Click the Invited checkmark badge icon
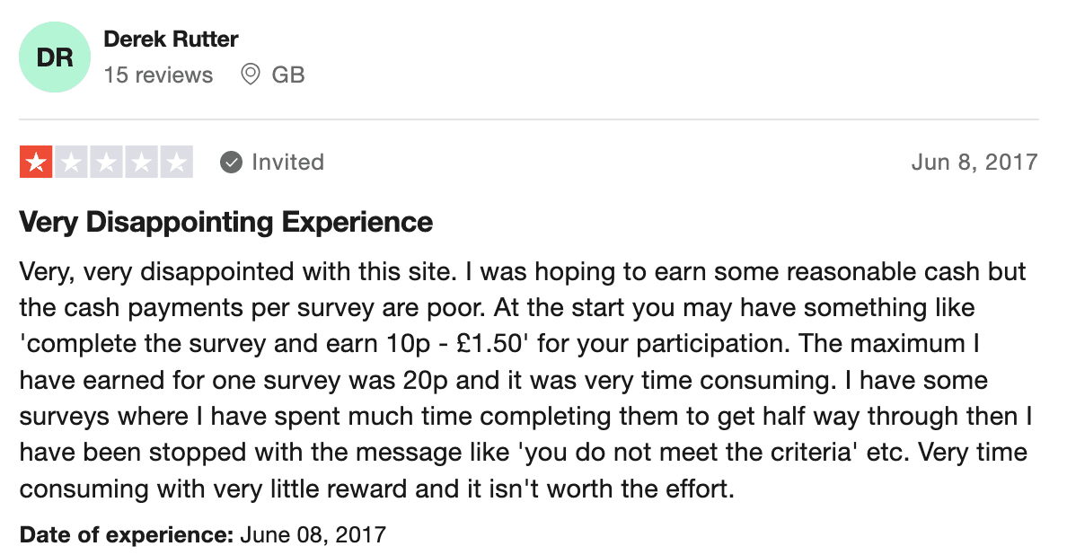This screenshot has height=555, width=1067. click(232, 163)
